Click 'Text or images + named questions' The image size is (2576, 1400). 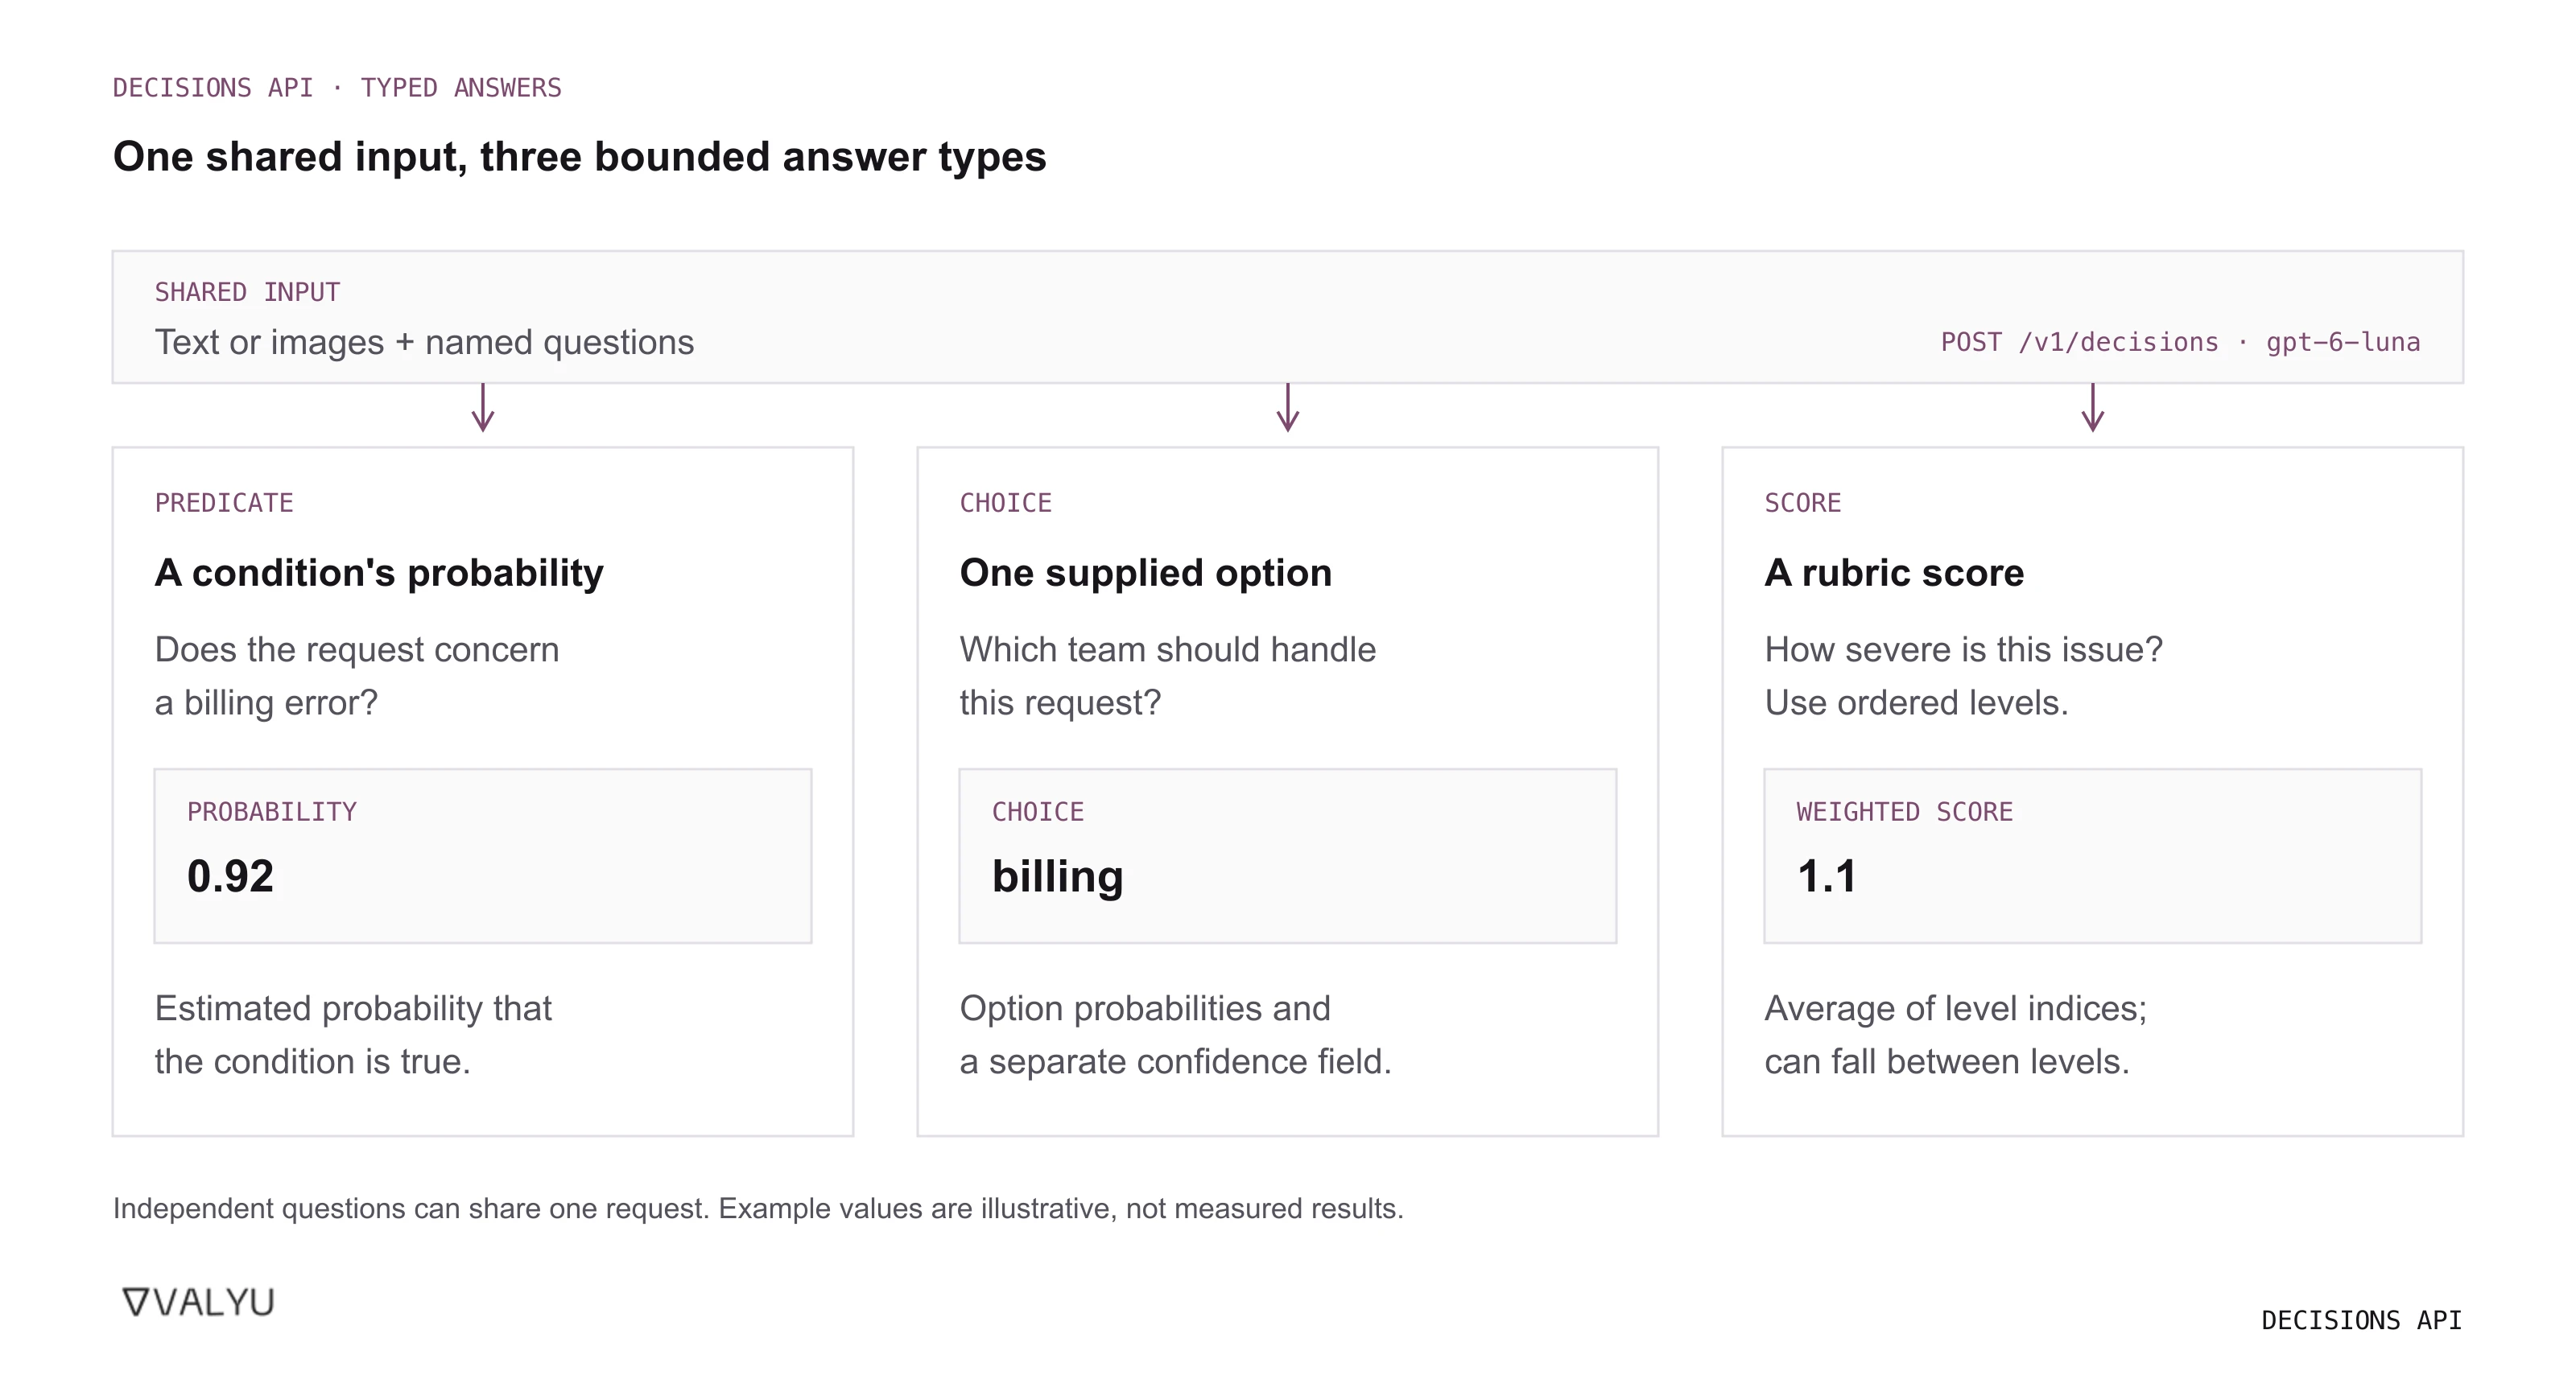[x=424, y=342]
